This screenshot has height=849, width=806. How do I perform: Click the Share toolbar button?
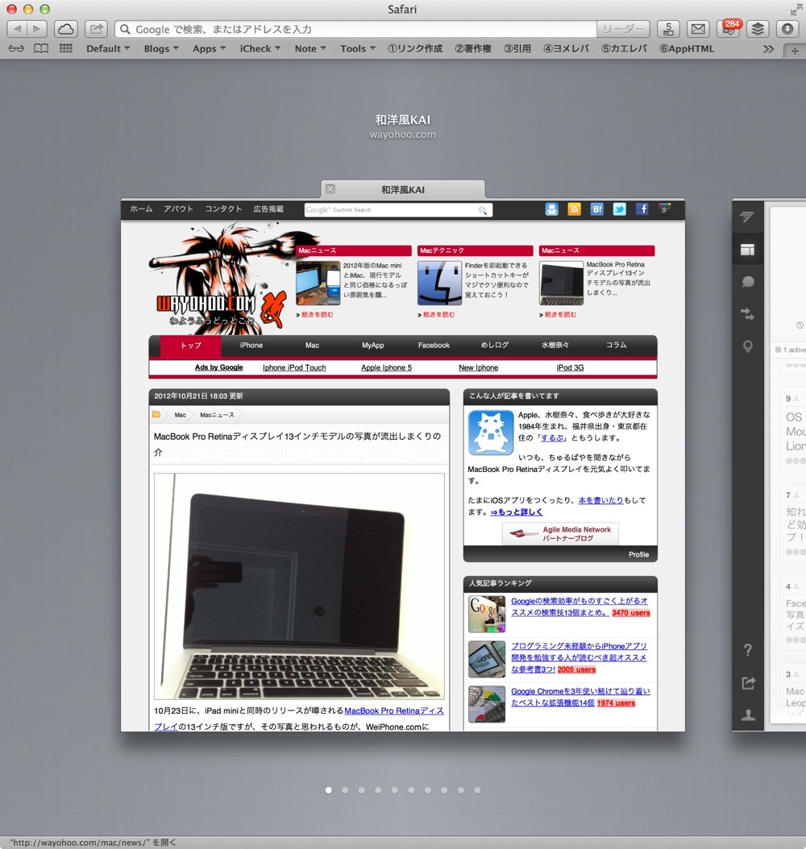[96, 29]
